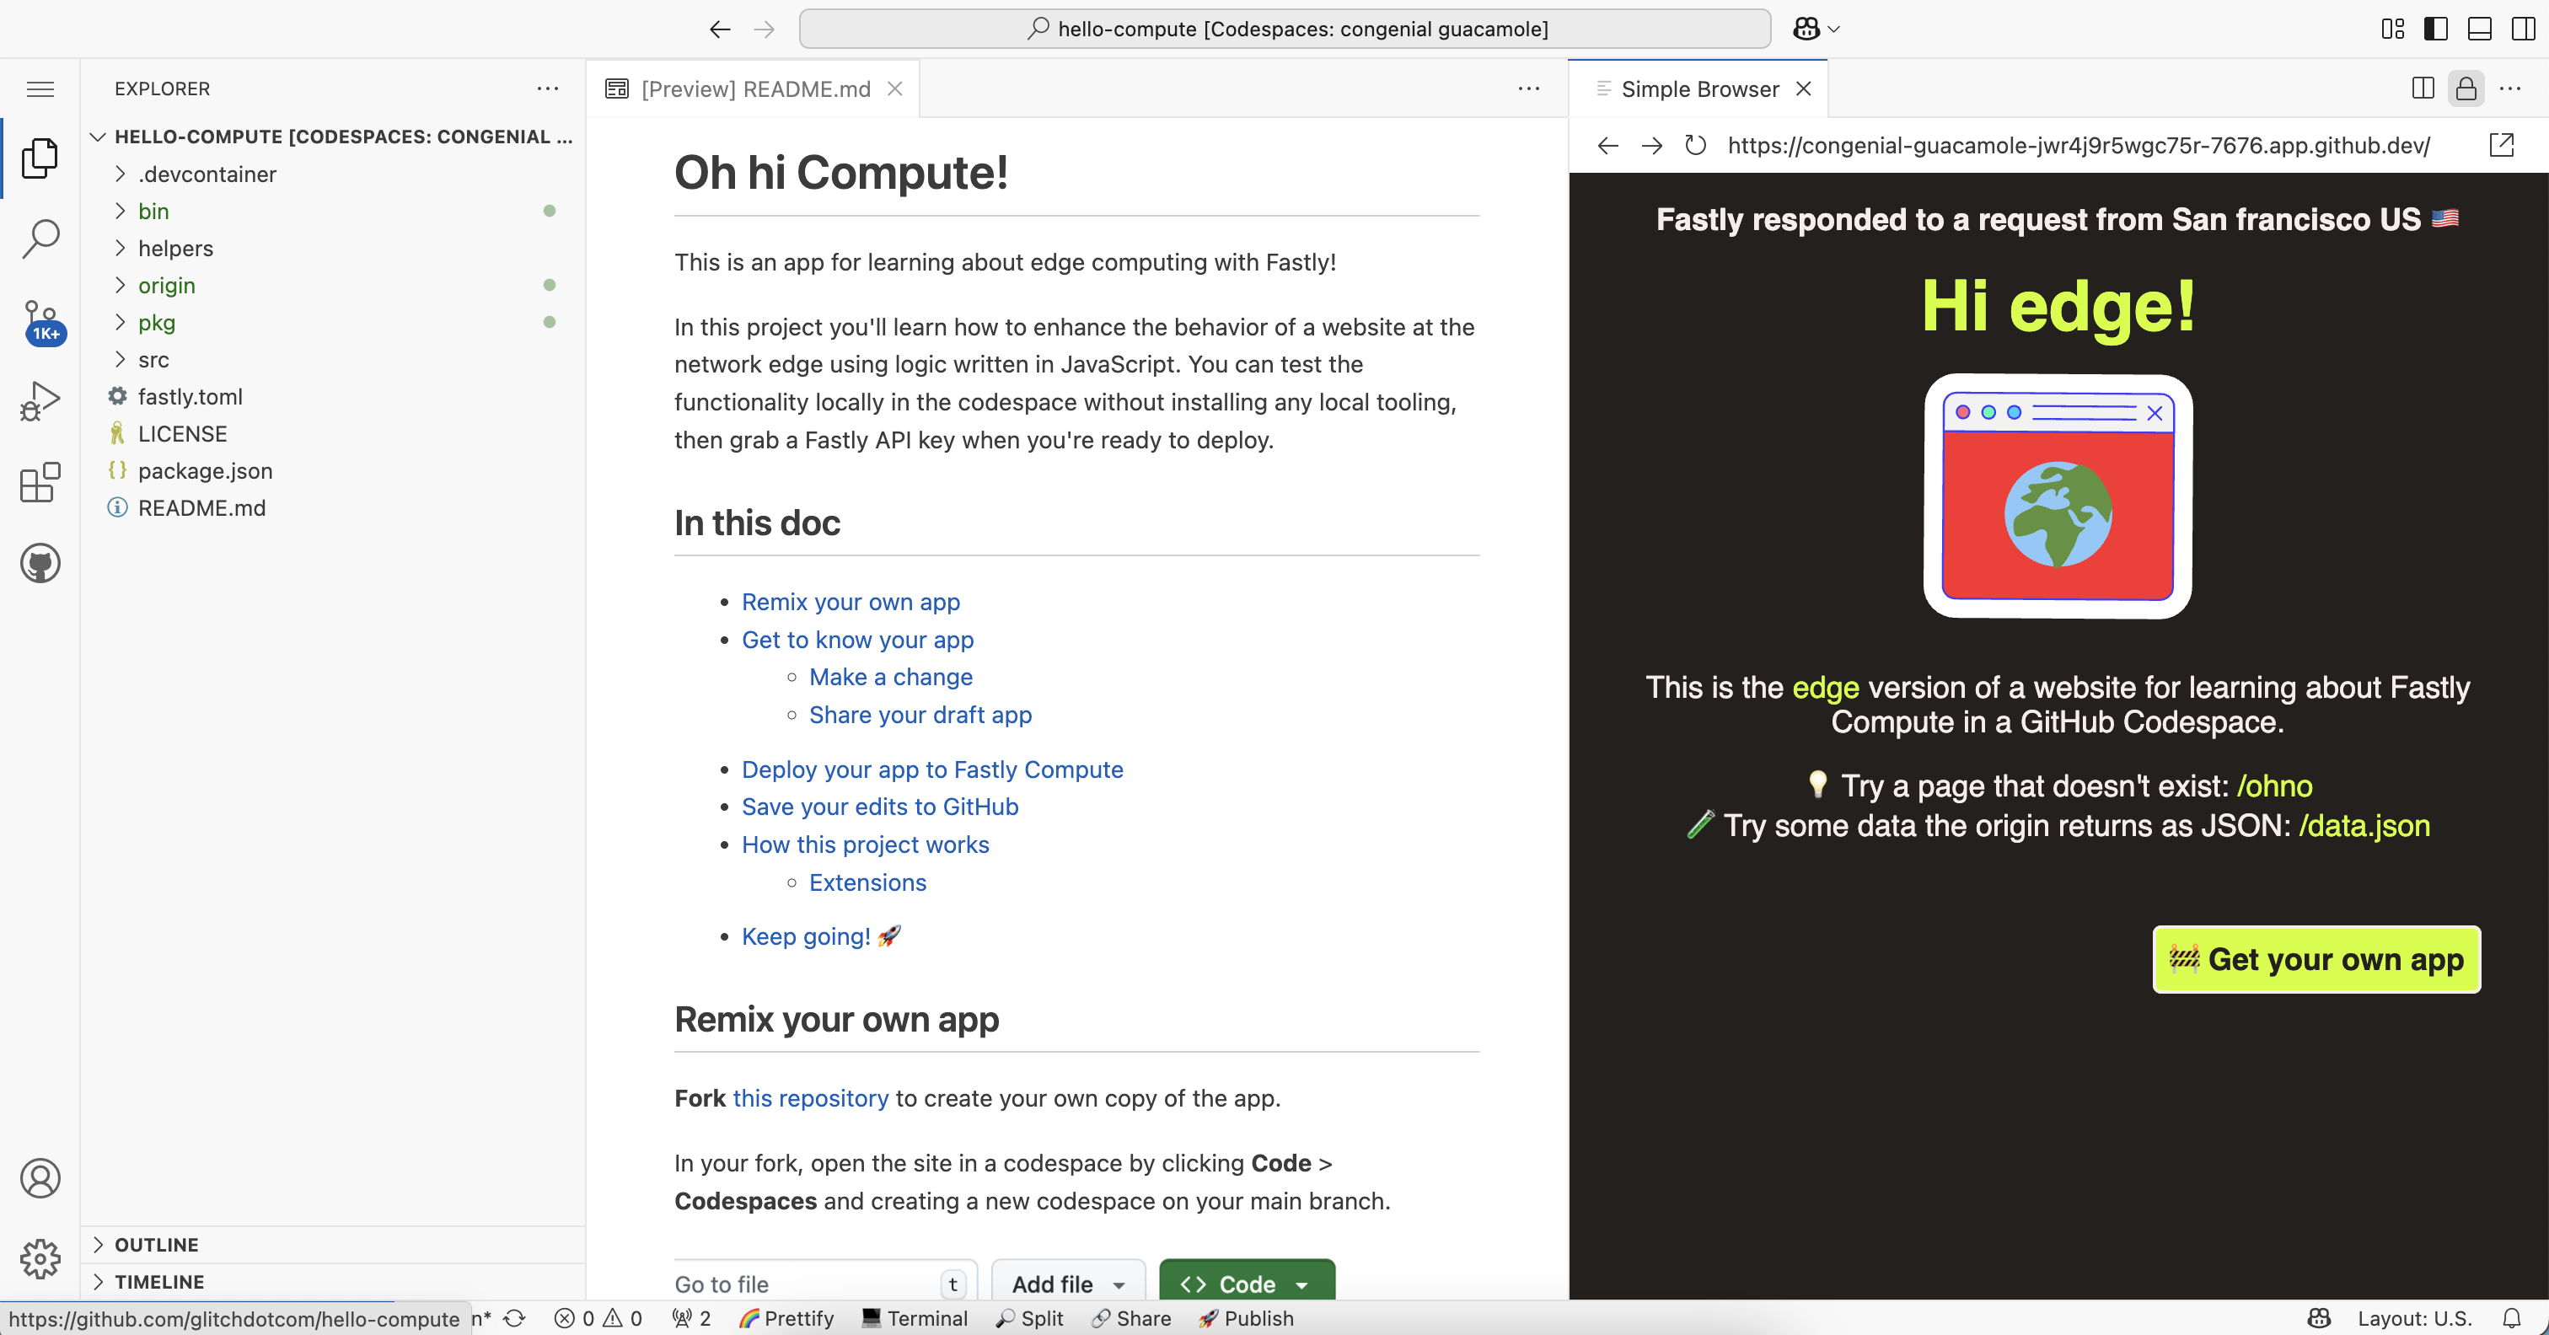Open the /data.json link in the browser page
This screenshot has height=1335, width=2549.
coord(2364,825)
